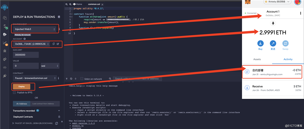Click the info icon beside Contract selector

coord(58,78)
